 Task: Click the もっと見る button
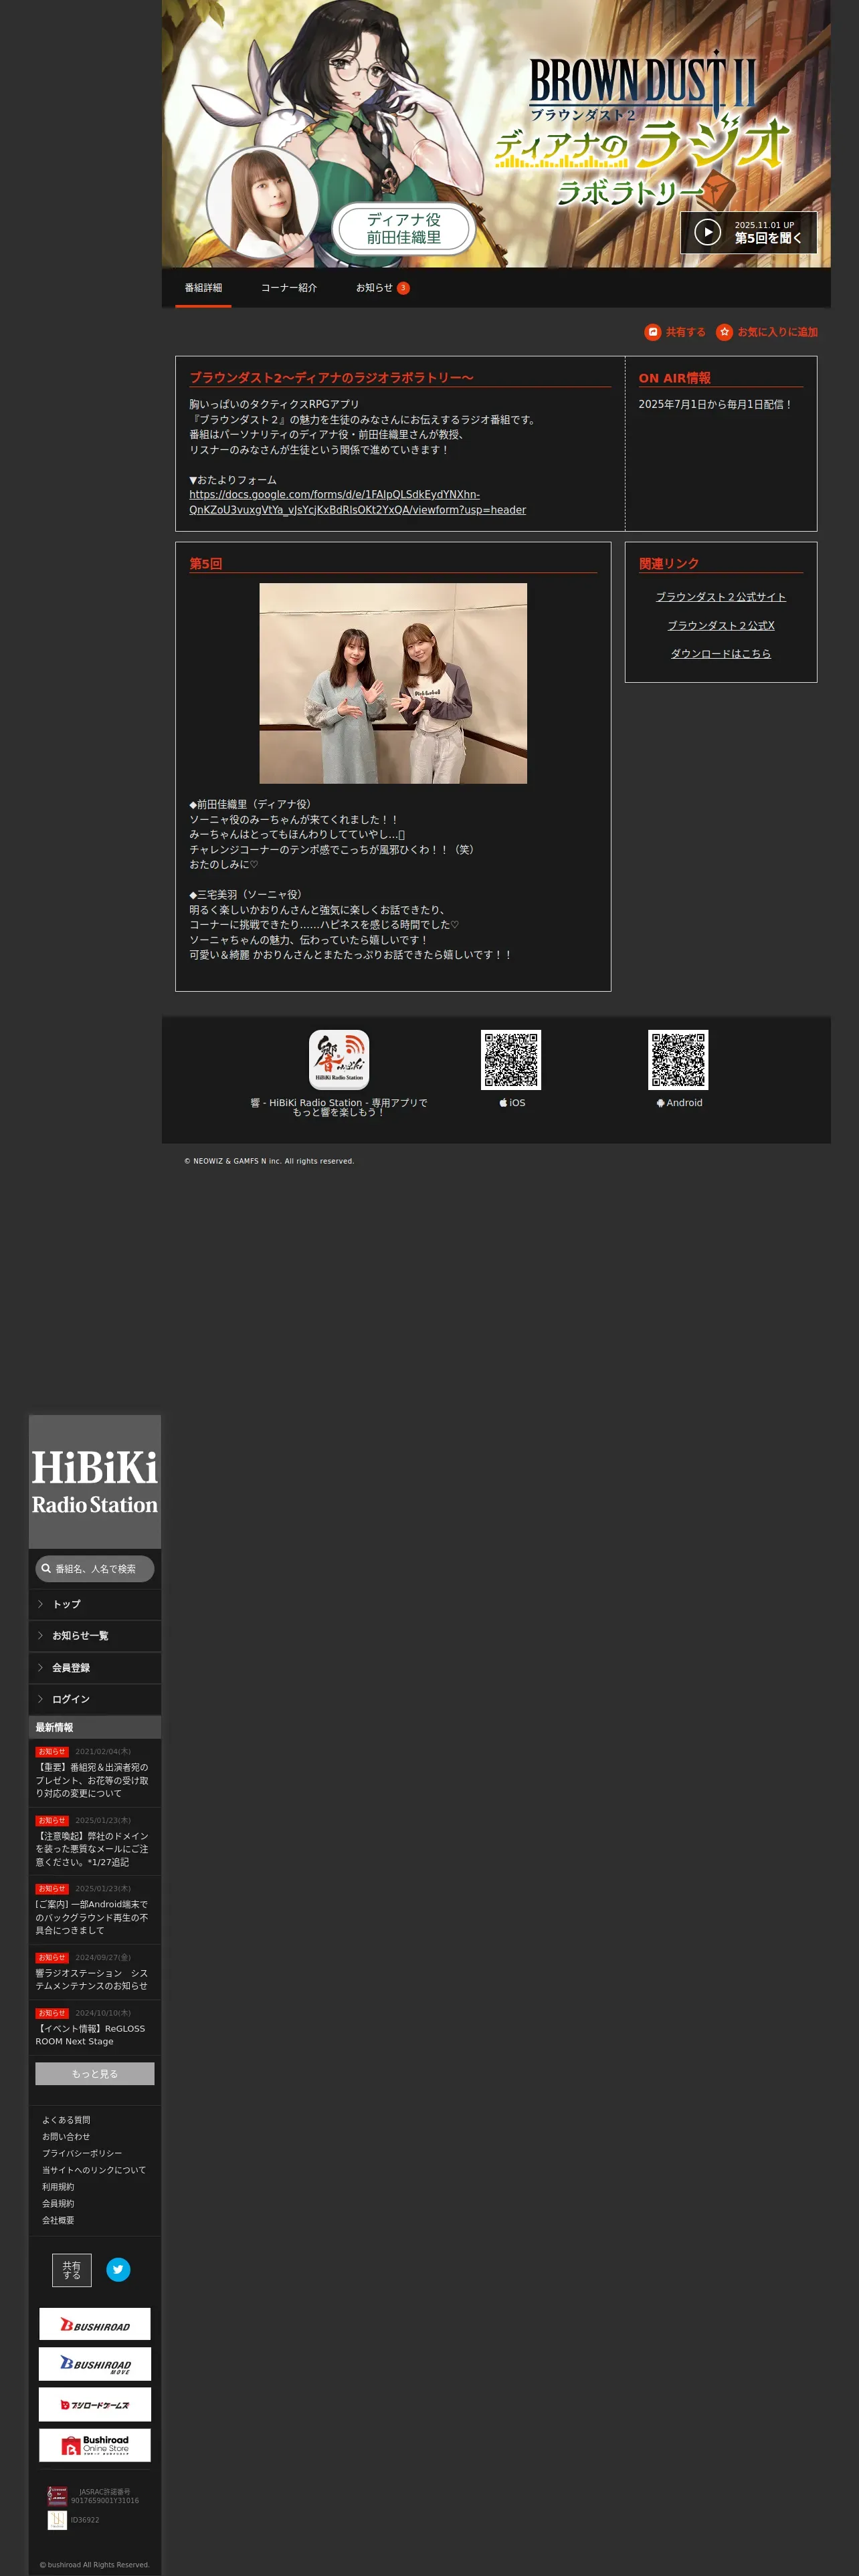click(95, 2074)
